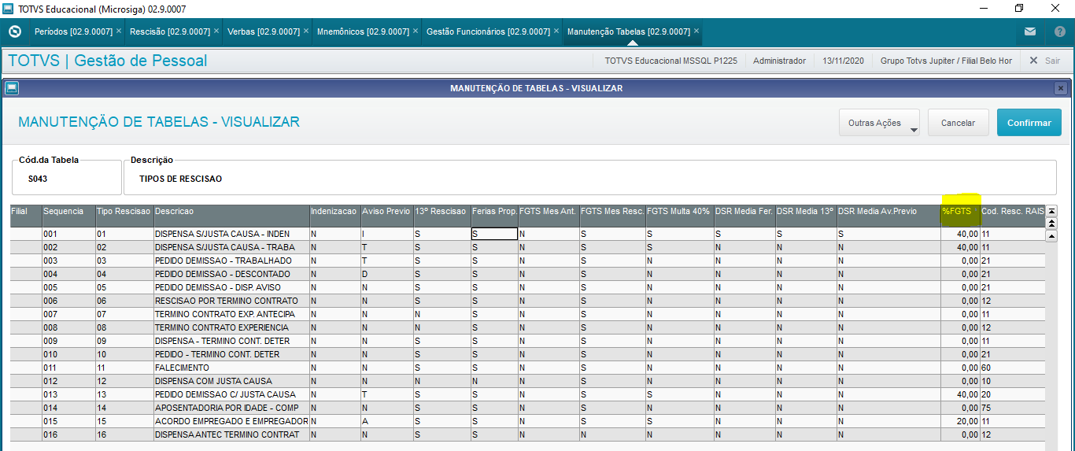Click the Cod. Resc. RAIS column header
The image size is (1075, 451).
coord(1013,216)
